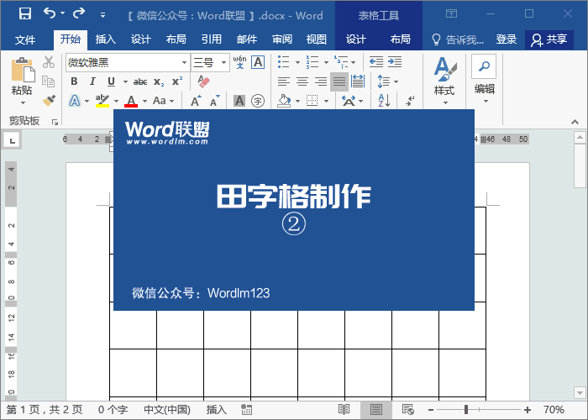Open the 审阅 ribbon tab
This screenshot has height=420, width=588.
pyautogui.click(x=282, y=39)
